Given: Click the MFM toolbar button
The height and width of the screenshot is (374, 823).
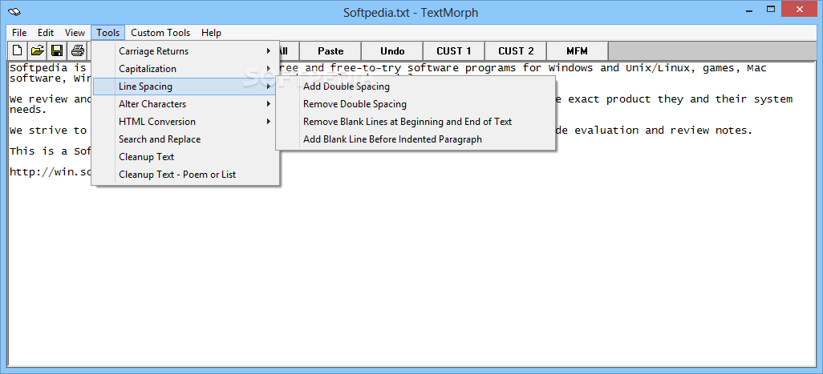Looking at the screenshot, I should tap(578, 50).
